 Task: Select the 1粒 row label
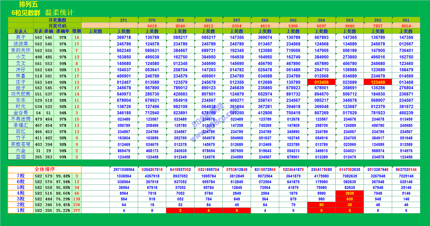tap(20, 210)
